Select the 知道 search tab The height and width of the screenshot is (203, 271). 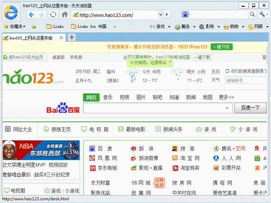[x=174, y=97]
